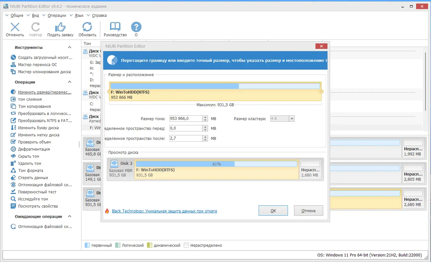This screenshot has height=262, width=431.
Task: Click the повтор (redo) toolbar icon
Action: tap(36, 27)
